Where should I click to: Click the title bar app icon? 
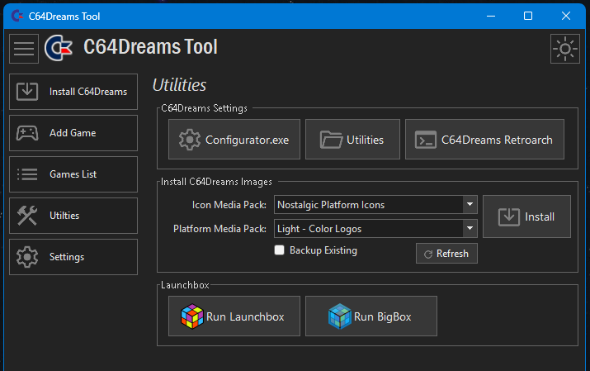point(17,16)
